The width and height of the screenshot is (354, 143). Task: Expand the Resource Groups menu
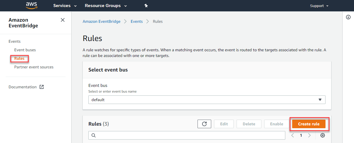106,6
